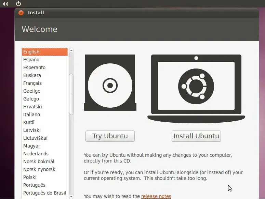The height and width of the screenshot is (199, 265).
Task: Pick Italiano in the language list
Action: pyautogui.click(x=31, y=114)
